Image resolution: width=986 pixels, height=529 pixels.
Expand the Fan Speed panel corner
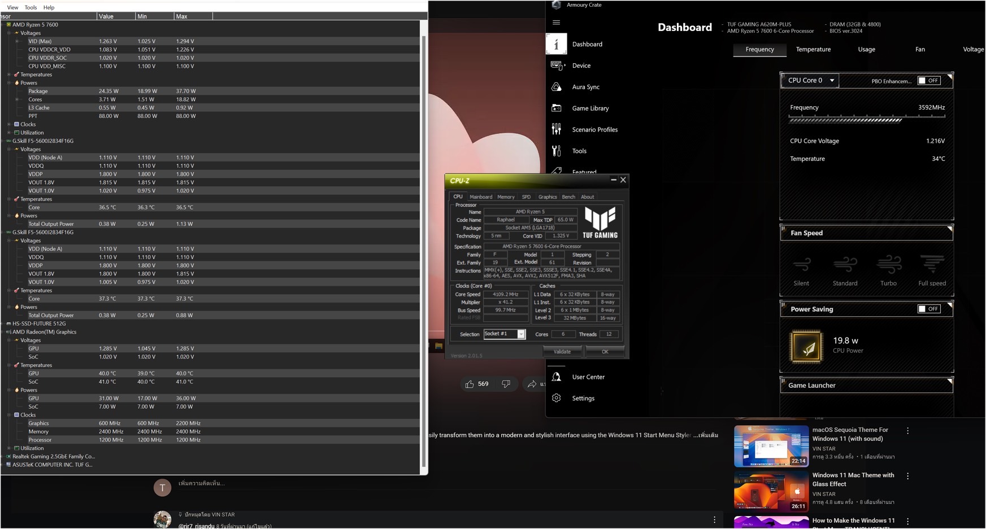[x=949, y=229]
